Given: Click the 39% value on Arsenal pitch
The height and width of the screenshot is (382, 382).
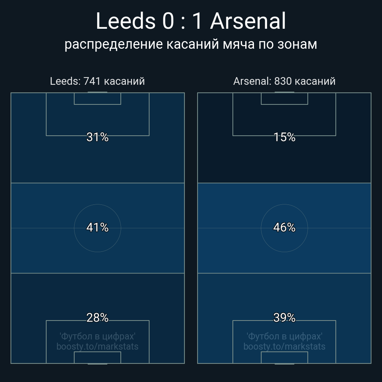Looking at the screenshot, I should click(x=284, y=318).
